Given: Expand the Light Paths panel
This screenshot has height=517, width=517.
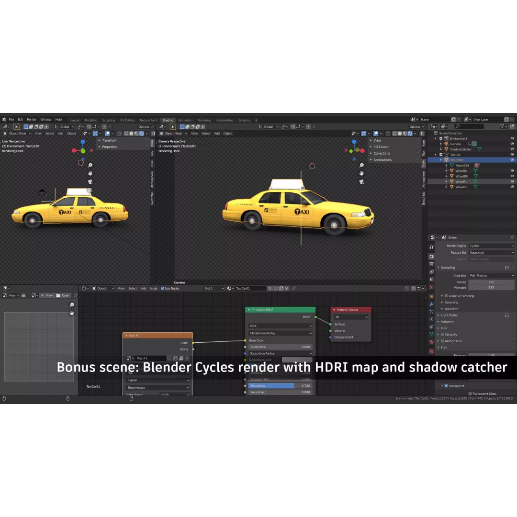Looking at the screenshot, I should [449, 315].
